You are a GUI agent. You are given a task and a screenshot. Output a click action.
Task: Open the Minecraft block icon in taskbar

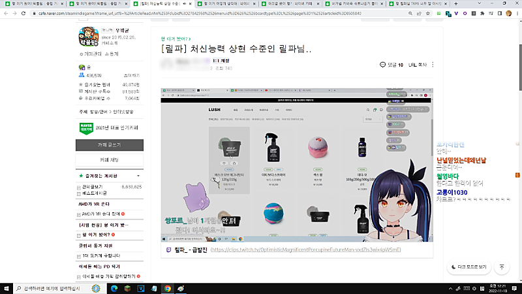pos(127,288)
